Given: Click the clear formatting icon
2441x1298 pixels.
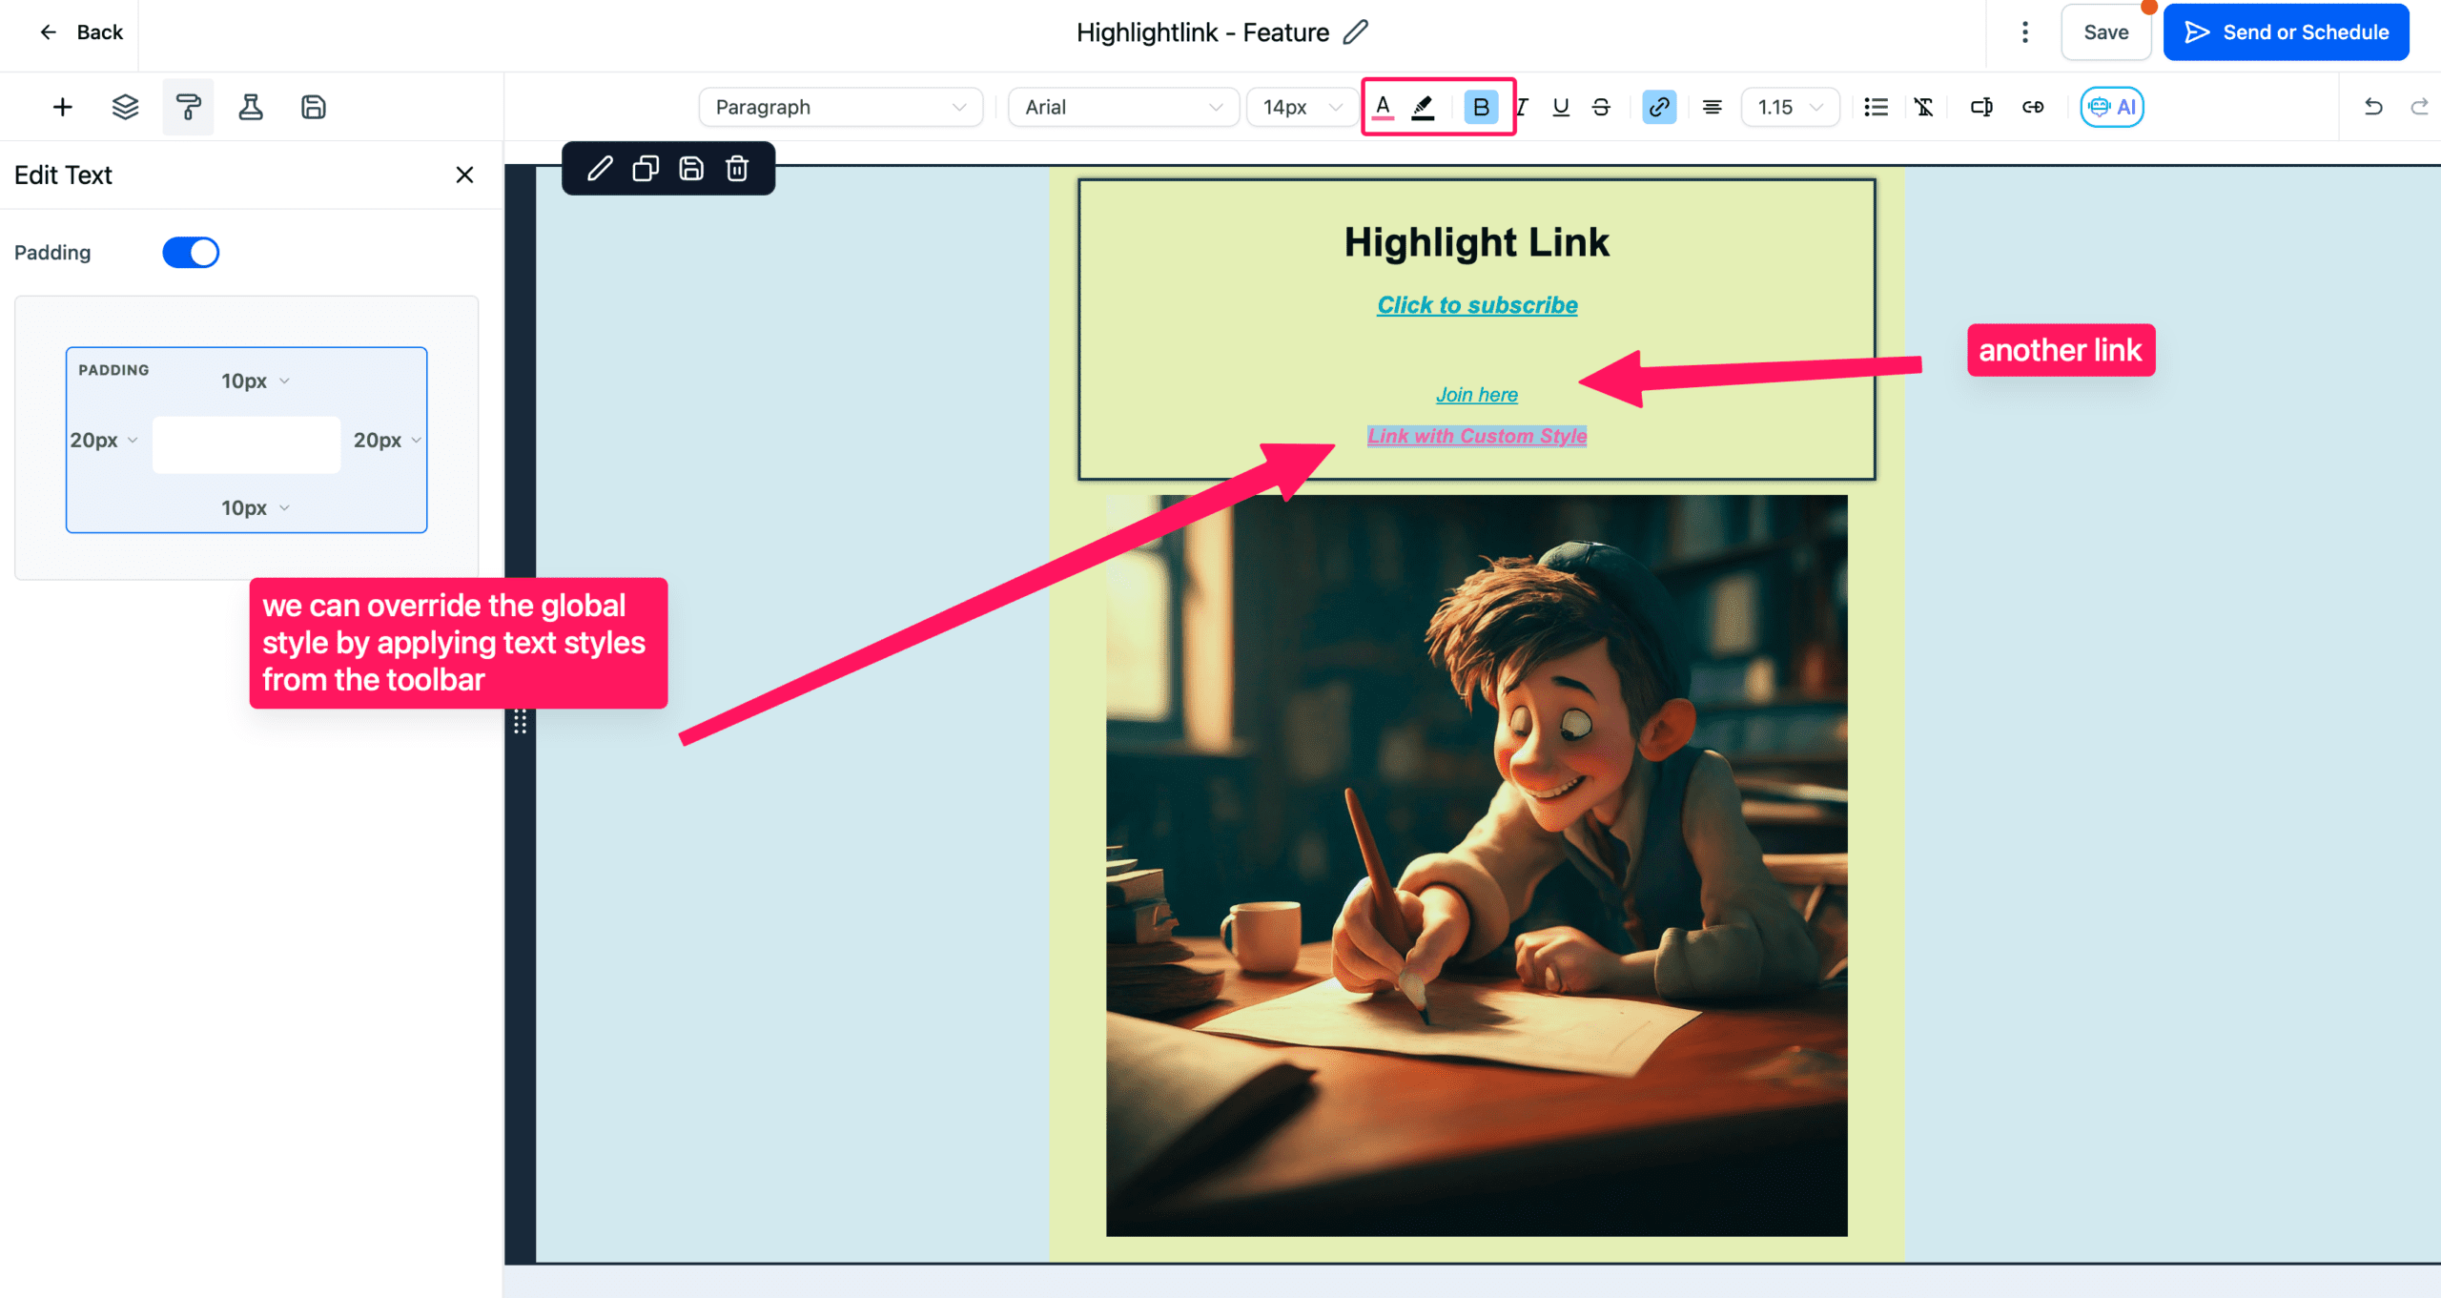Looking at the screenshot, I should coord(1924,107).
